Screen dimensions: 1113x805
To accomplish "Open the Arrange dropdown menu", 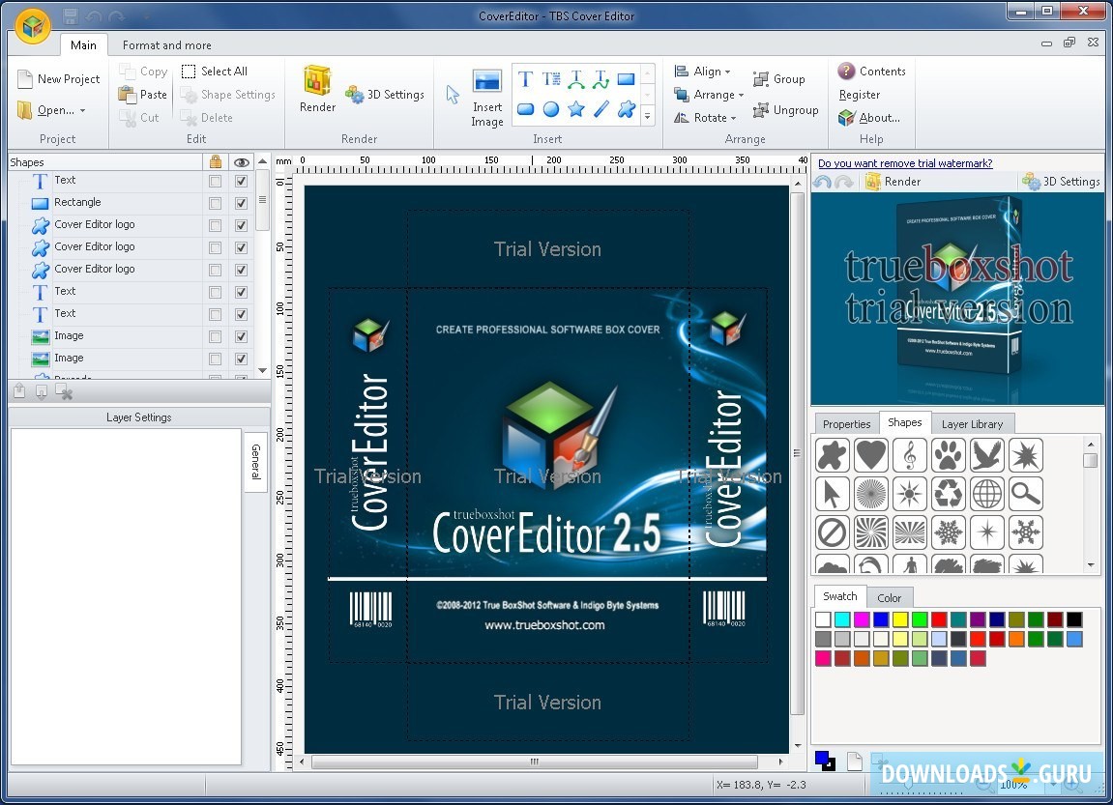I will pyautogui.click(x=710, y=95).
